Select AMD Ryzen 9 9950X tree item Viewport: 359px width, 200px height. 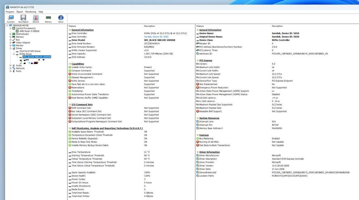(29, 31)
